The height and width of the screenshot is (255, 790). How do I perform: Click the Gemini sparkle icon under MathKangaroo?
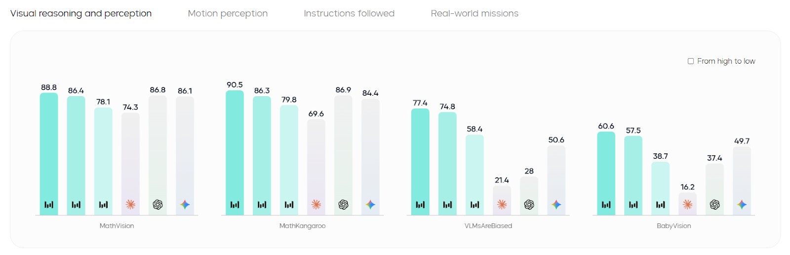tap(370, 204)
